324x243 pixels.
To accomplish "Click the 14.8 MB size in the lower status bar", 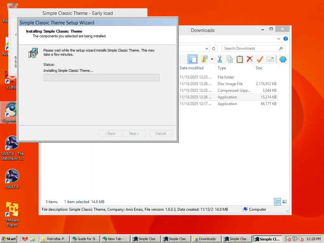I will click(221, 209).
